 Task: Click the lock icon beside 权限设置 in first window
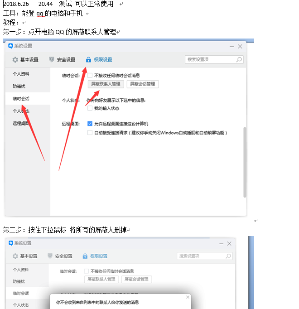pyautogui.click(x=88, y=59)
